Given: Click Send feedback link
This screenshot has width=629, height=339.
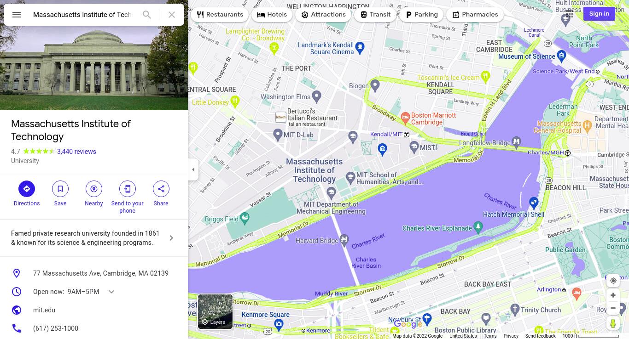Looking at the screenshot, I should tap(540, 336).
